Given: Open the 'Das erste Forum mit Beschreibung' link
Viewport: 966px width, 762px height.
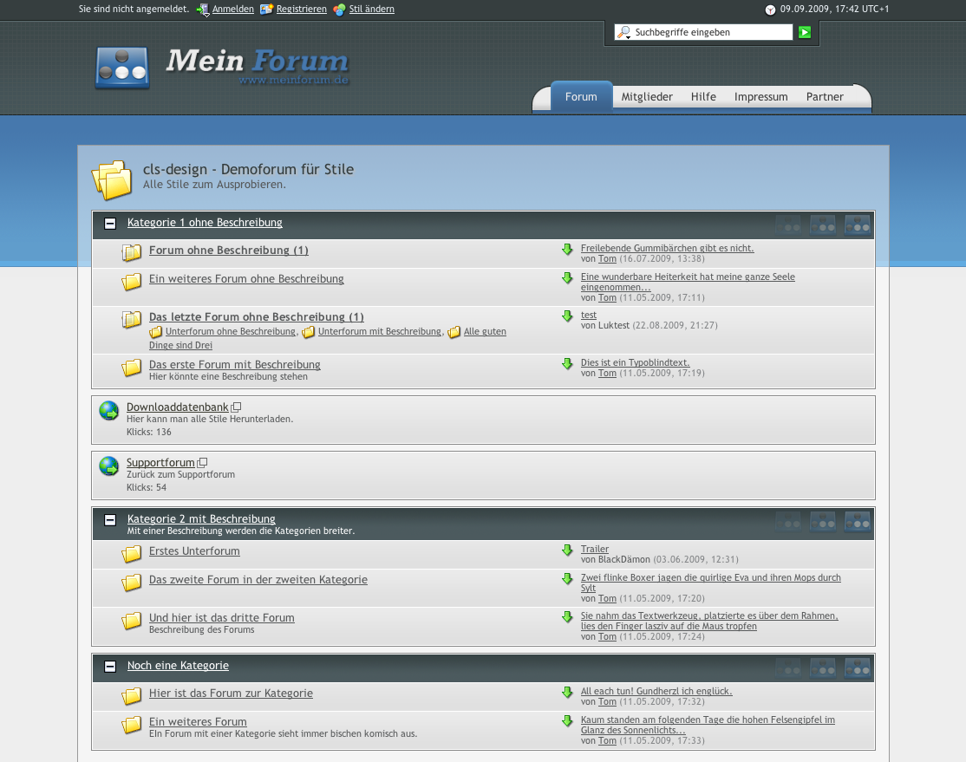Looking at the screenshot, I should pos(234,365).
